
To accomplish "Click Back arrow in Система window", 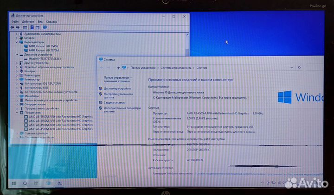I will (x=102, y=68).
